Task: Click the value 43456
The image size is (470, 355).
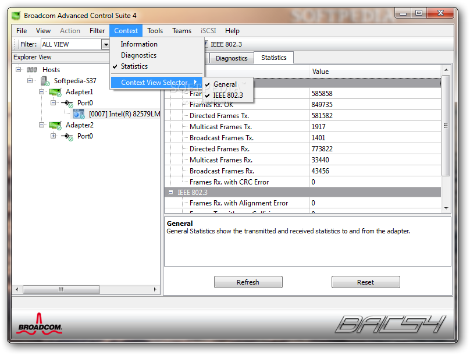Action: click(320, 171)
